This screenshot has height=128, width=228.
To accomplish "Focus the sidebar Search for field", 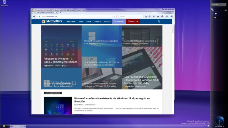I will [218, 5].
